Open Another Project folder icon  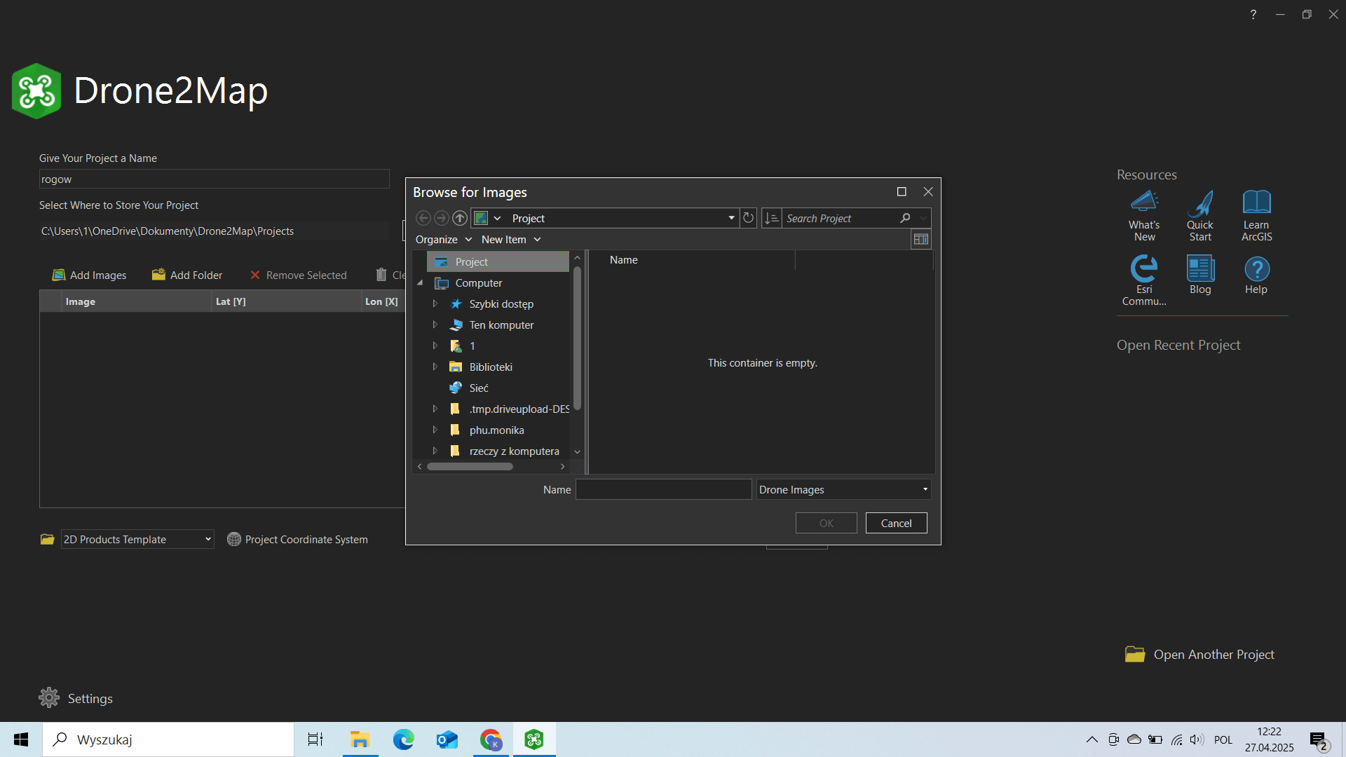point(1135,654)
